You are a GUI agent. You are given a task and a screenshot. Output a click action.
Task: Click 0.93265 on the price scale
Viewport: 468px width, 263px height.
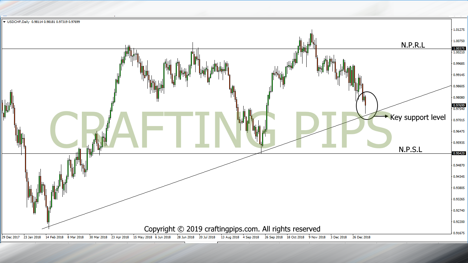459,199
